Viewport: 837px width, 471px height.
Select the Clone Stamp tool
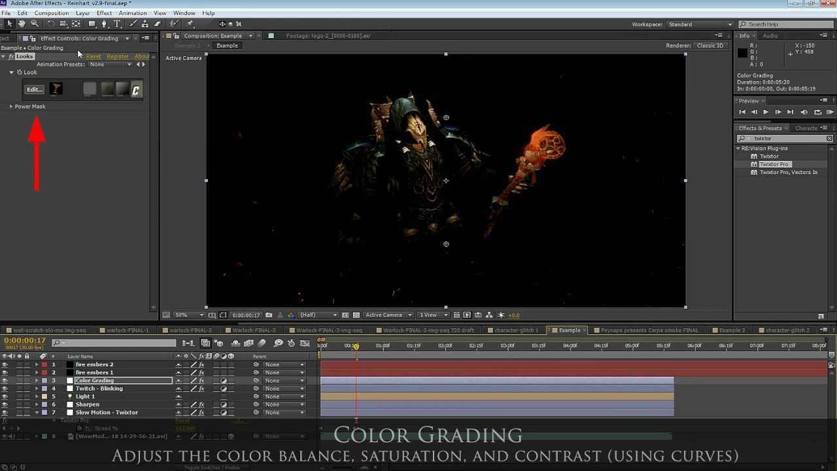point(145,24)
